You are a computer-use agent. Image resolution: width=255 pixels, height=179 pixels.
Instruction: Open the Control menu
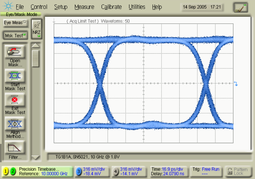click(39, 7)
